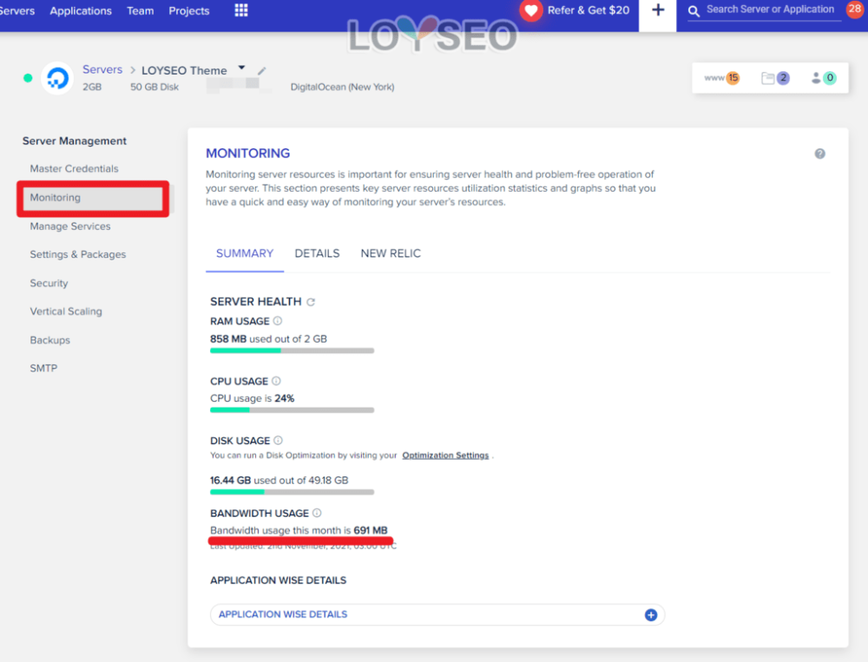Open the server name dropdown arrow
The width and height of the screenshot is (868, 662).
click(x=241, y=68)
